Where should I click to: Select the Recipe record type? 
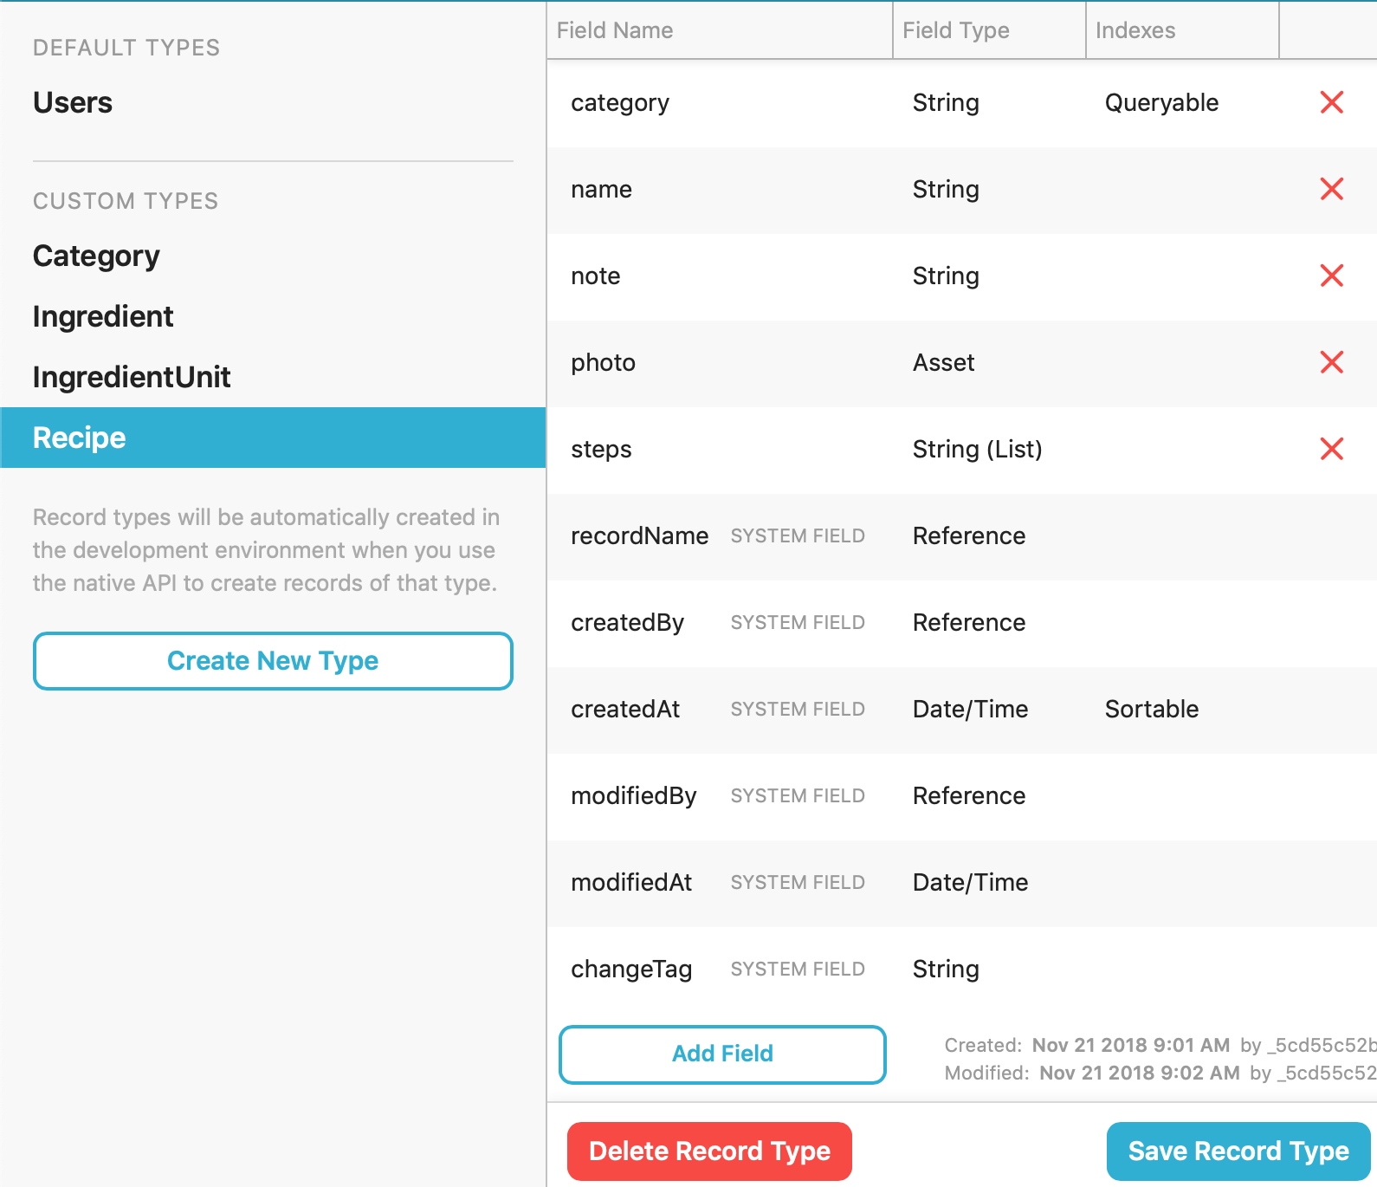coord(80,438)
